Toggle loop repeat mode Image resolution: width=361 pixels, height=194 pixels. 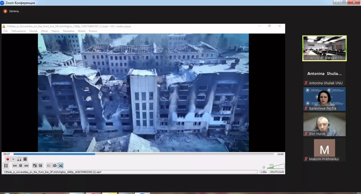tap(55, 166)
